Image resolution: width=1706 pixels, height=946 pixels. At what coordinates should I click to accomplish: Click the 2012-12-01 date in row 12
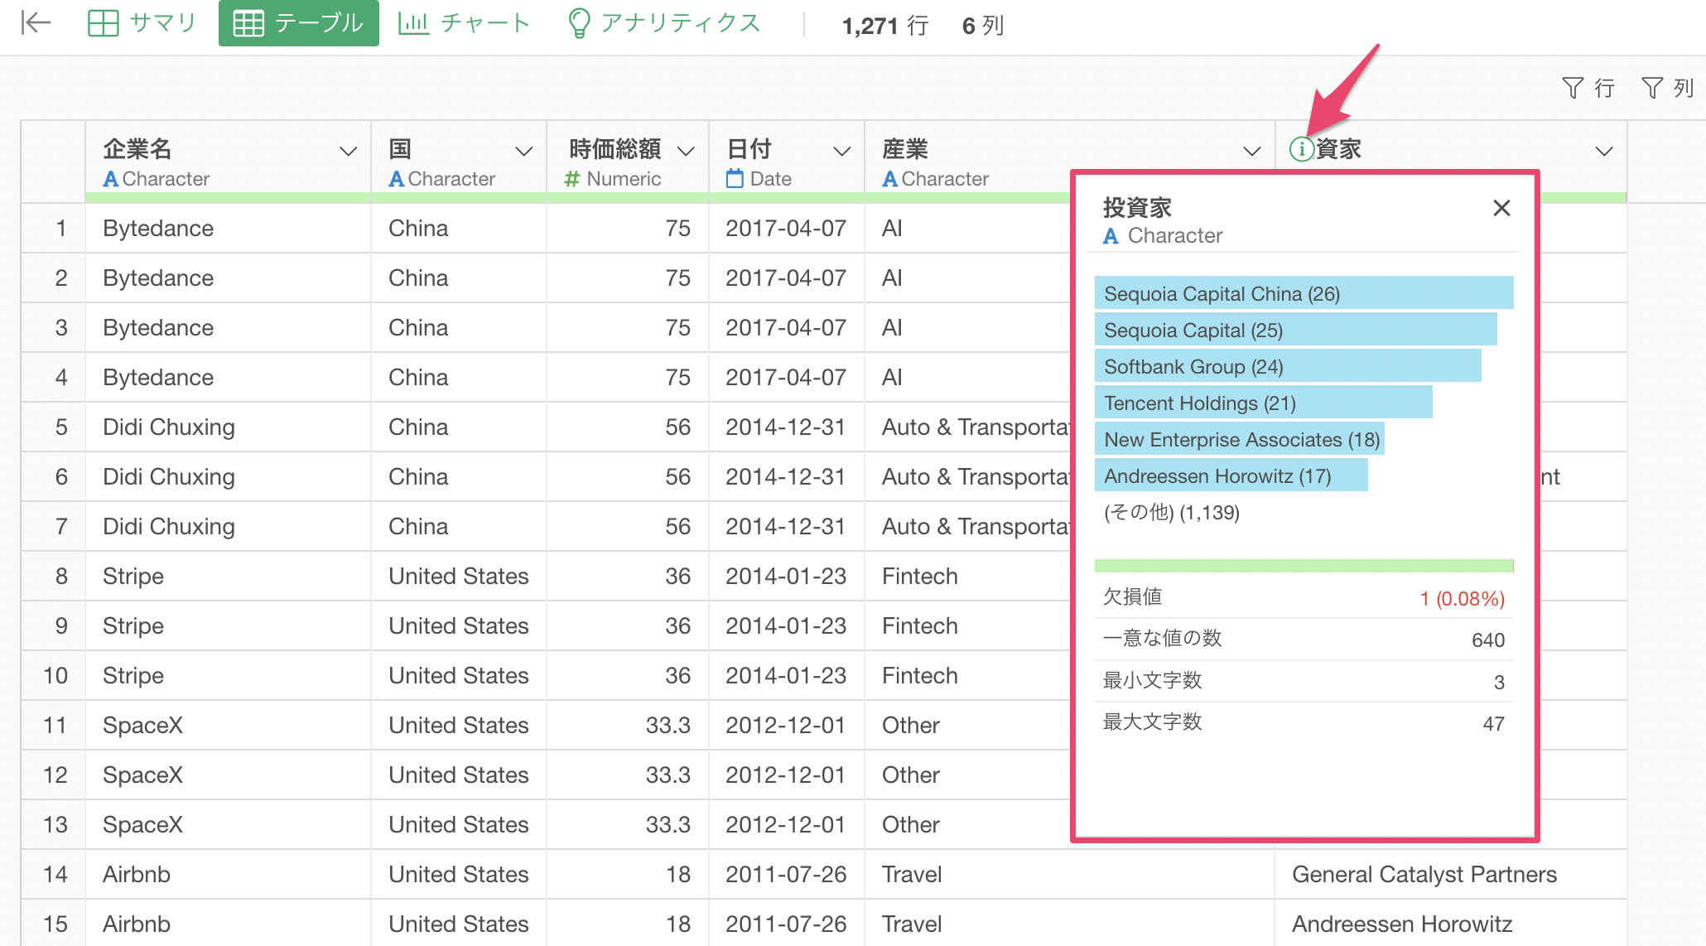tap(785, 775)
